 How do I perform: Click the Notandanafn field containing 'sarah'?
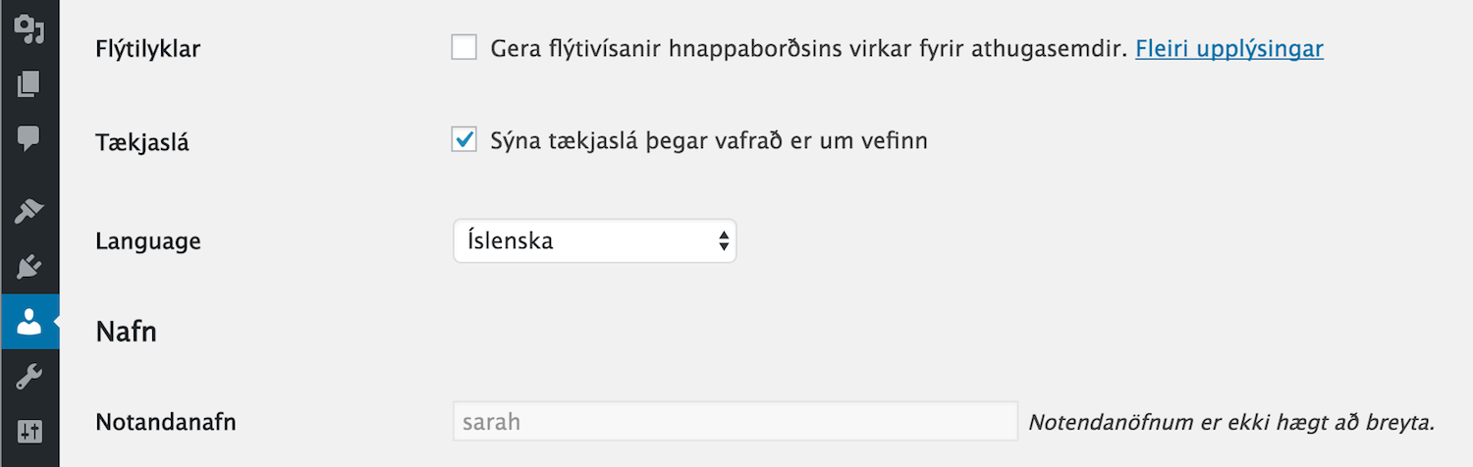point(735,422)
